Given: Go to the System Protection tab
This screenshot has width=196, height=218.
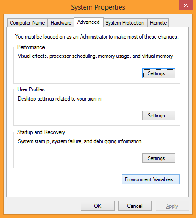Looking at the screenshot, I should coord(125,23).
